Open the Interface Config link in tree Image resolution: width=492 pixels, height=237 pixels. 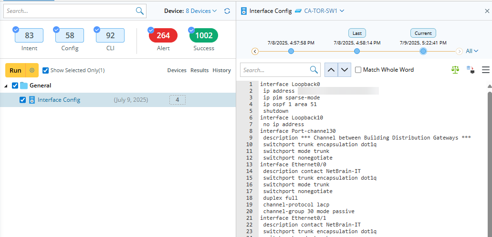click(x=59, y=100)
